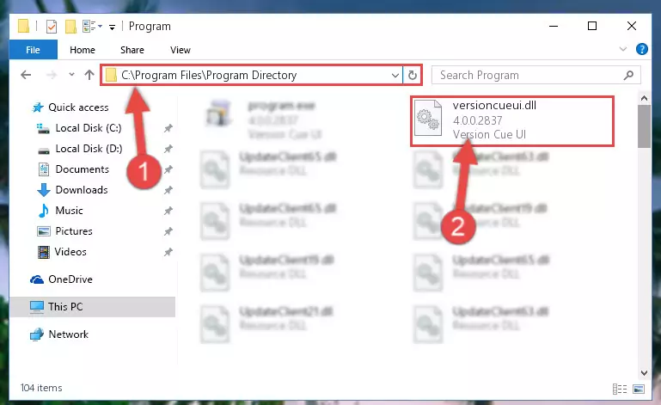Click the Properties checkmark icon in title bar
This screenshot has width=661, height=405.
(52, 27)
